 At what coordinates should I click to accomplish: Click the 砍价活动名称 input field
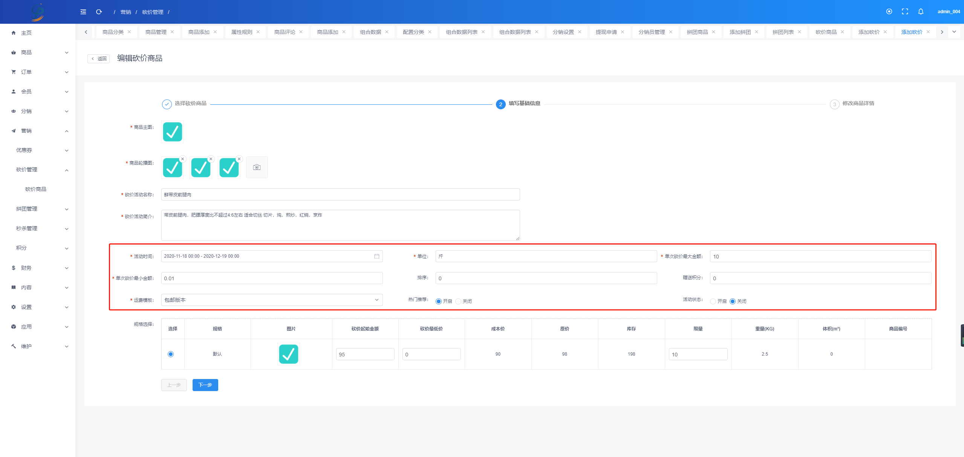tap(341, 194)
